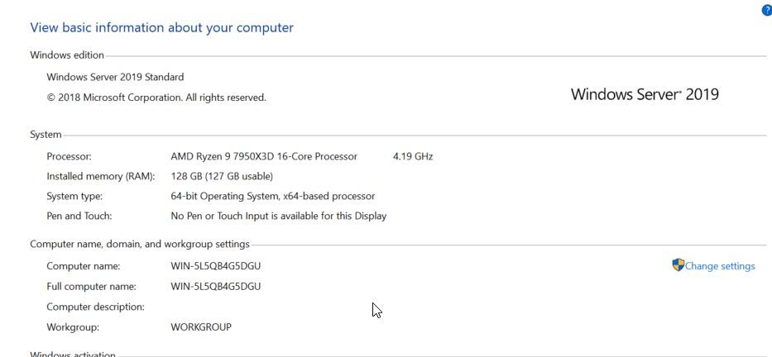Select the 64-bit Operating System type text

pyautogui.click(x=272, y=196)
